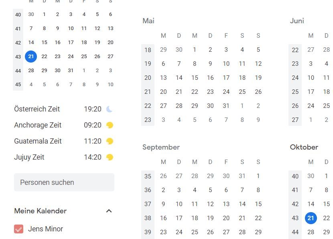Click the sun icon next to Jujuy Zeit

coord(110,157)
